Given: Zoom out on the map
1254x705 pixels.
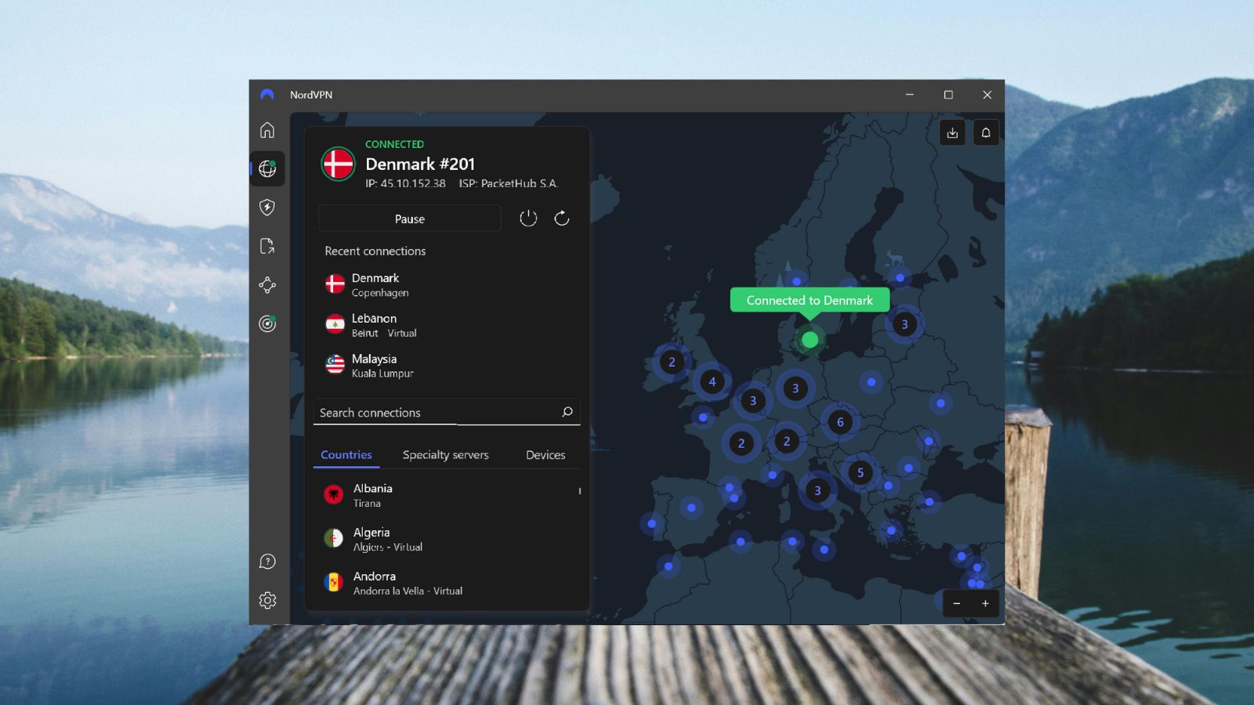Looking at the screenshot, I should [x=957, y=604].
